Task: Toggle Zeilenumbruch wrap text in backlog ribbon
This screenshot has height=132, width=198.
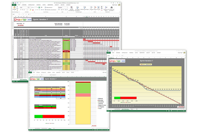Action: (49, 8)
